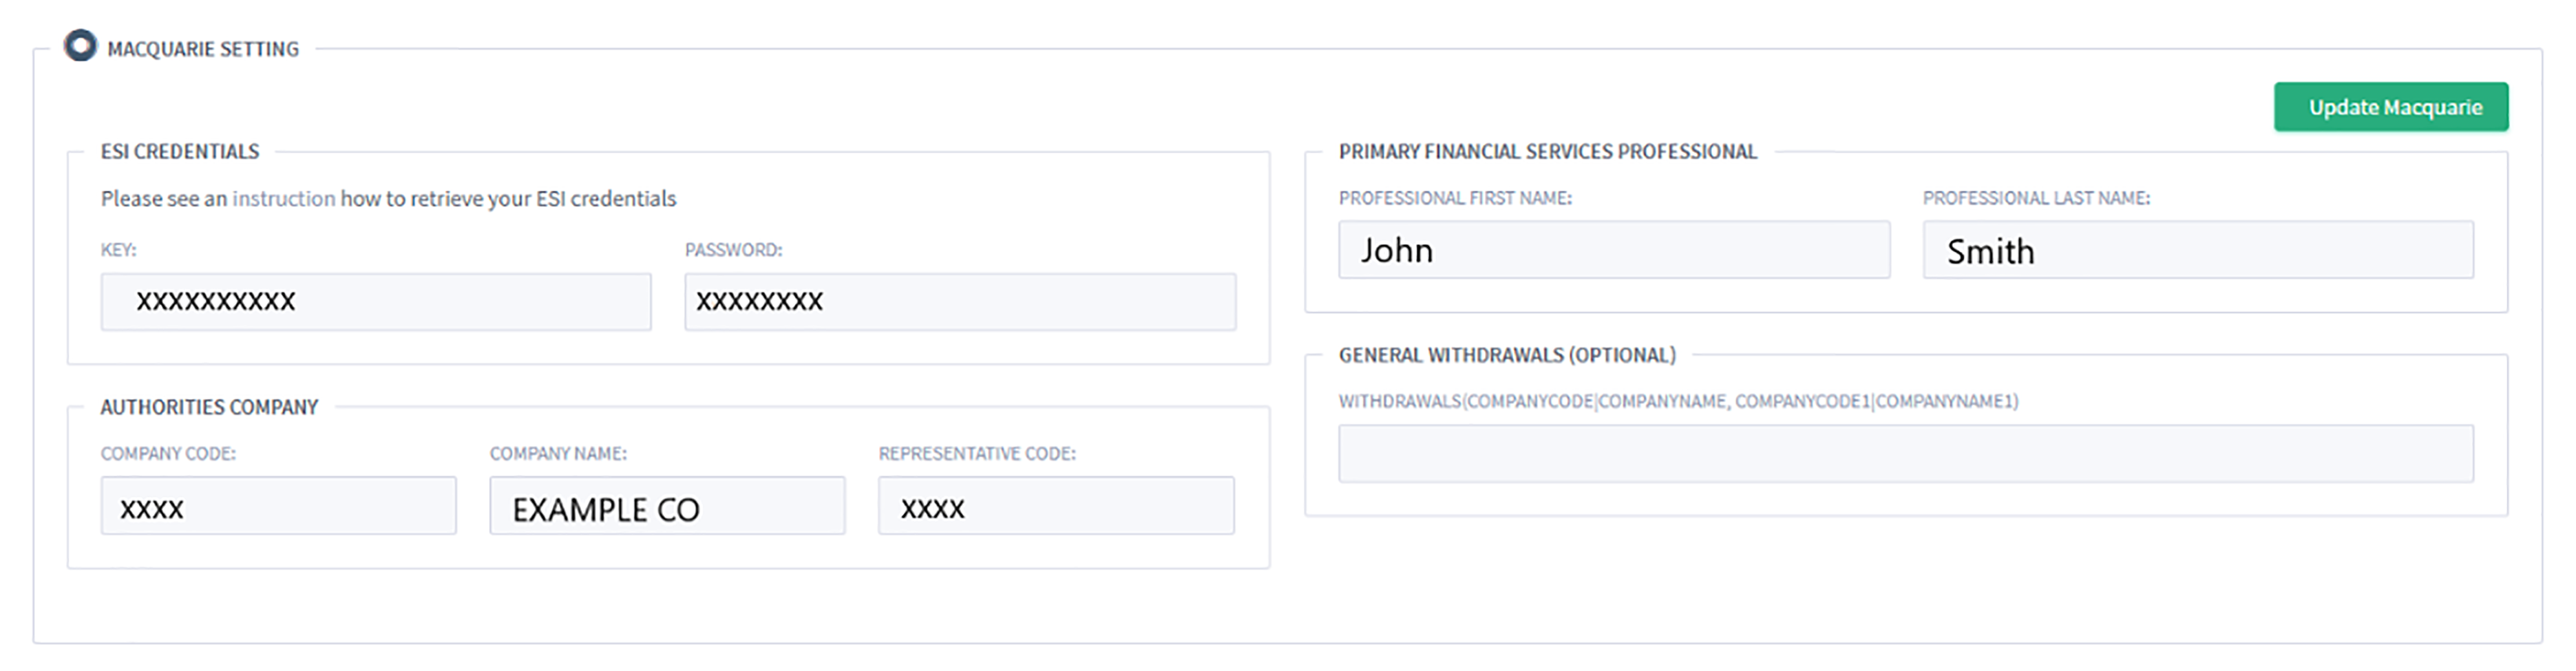
Task: Click the MACQUARIE SETTING heading text
Action: (x=203, y=49)
